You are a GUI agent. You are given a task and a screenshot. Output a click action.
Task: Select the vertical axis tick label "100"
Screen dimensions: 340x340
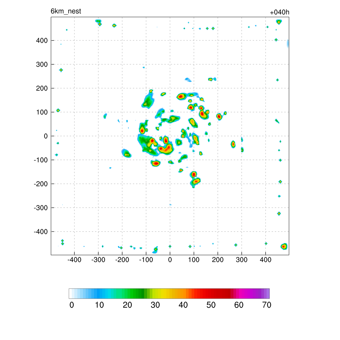pyautogui.click(x=42, y=112)
